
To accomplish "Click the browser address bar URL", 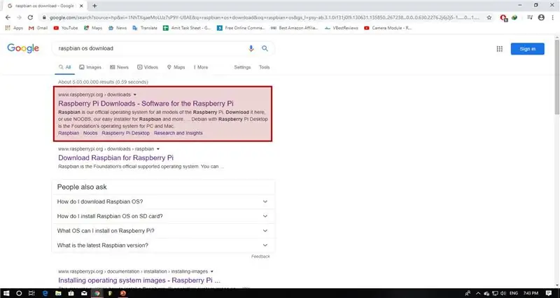I will (x=265, y=17).
